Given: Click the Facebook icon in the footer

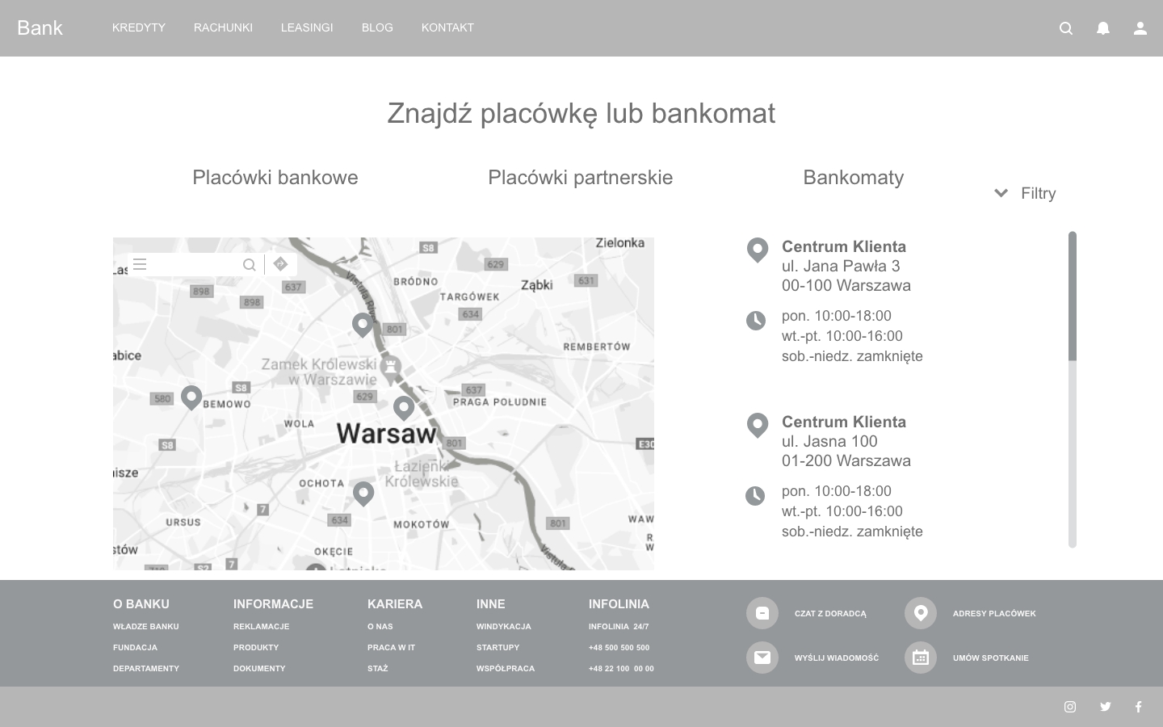Looking at the screenshot, I should [x=1139, y=707].
